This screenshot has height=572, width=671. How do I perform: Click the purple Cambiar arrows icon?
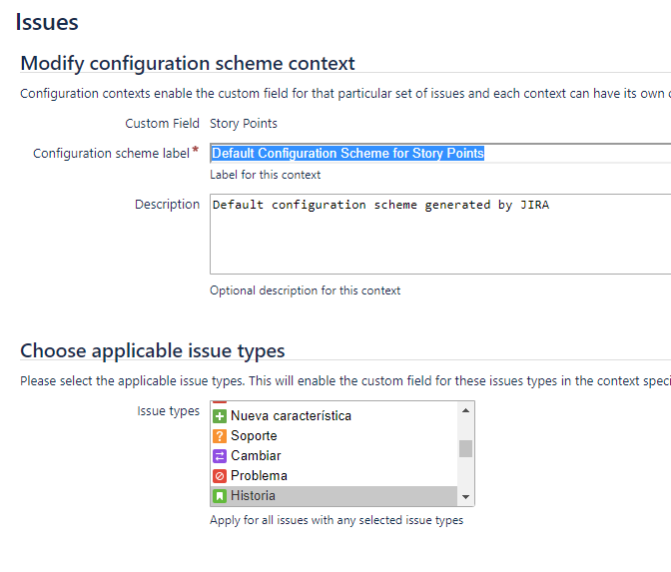click(x=220, y=456)
